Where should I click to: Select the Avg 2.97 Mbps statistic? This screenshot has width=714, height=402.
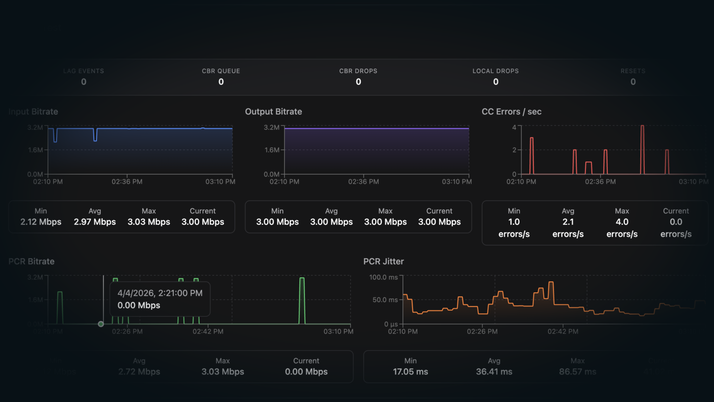pos(94,216)
